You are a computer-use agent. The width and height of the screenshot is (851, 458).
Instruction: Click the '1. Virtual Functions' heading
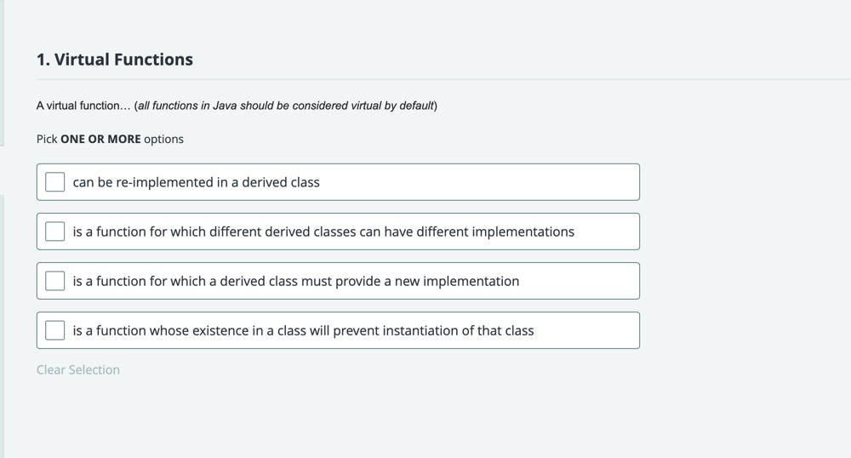[115, 59]
